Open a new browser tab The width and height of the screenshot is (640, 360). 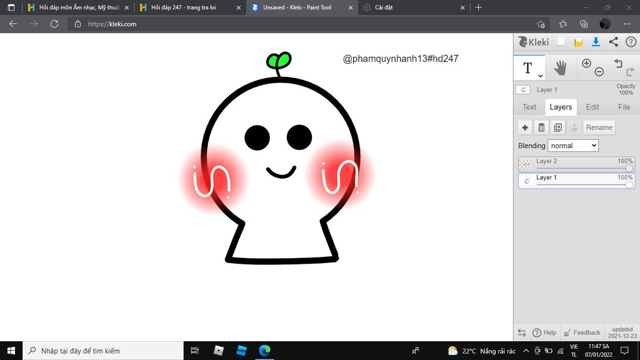click(x=479, y=7)
